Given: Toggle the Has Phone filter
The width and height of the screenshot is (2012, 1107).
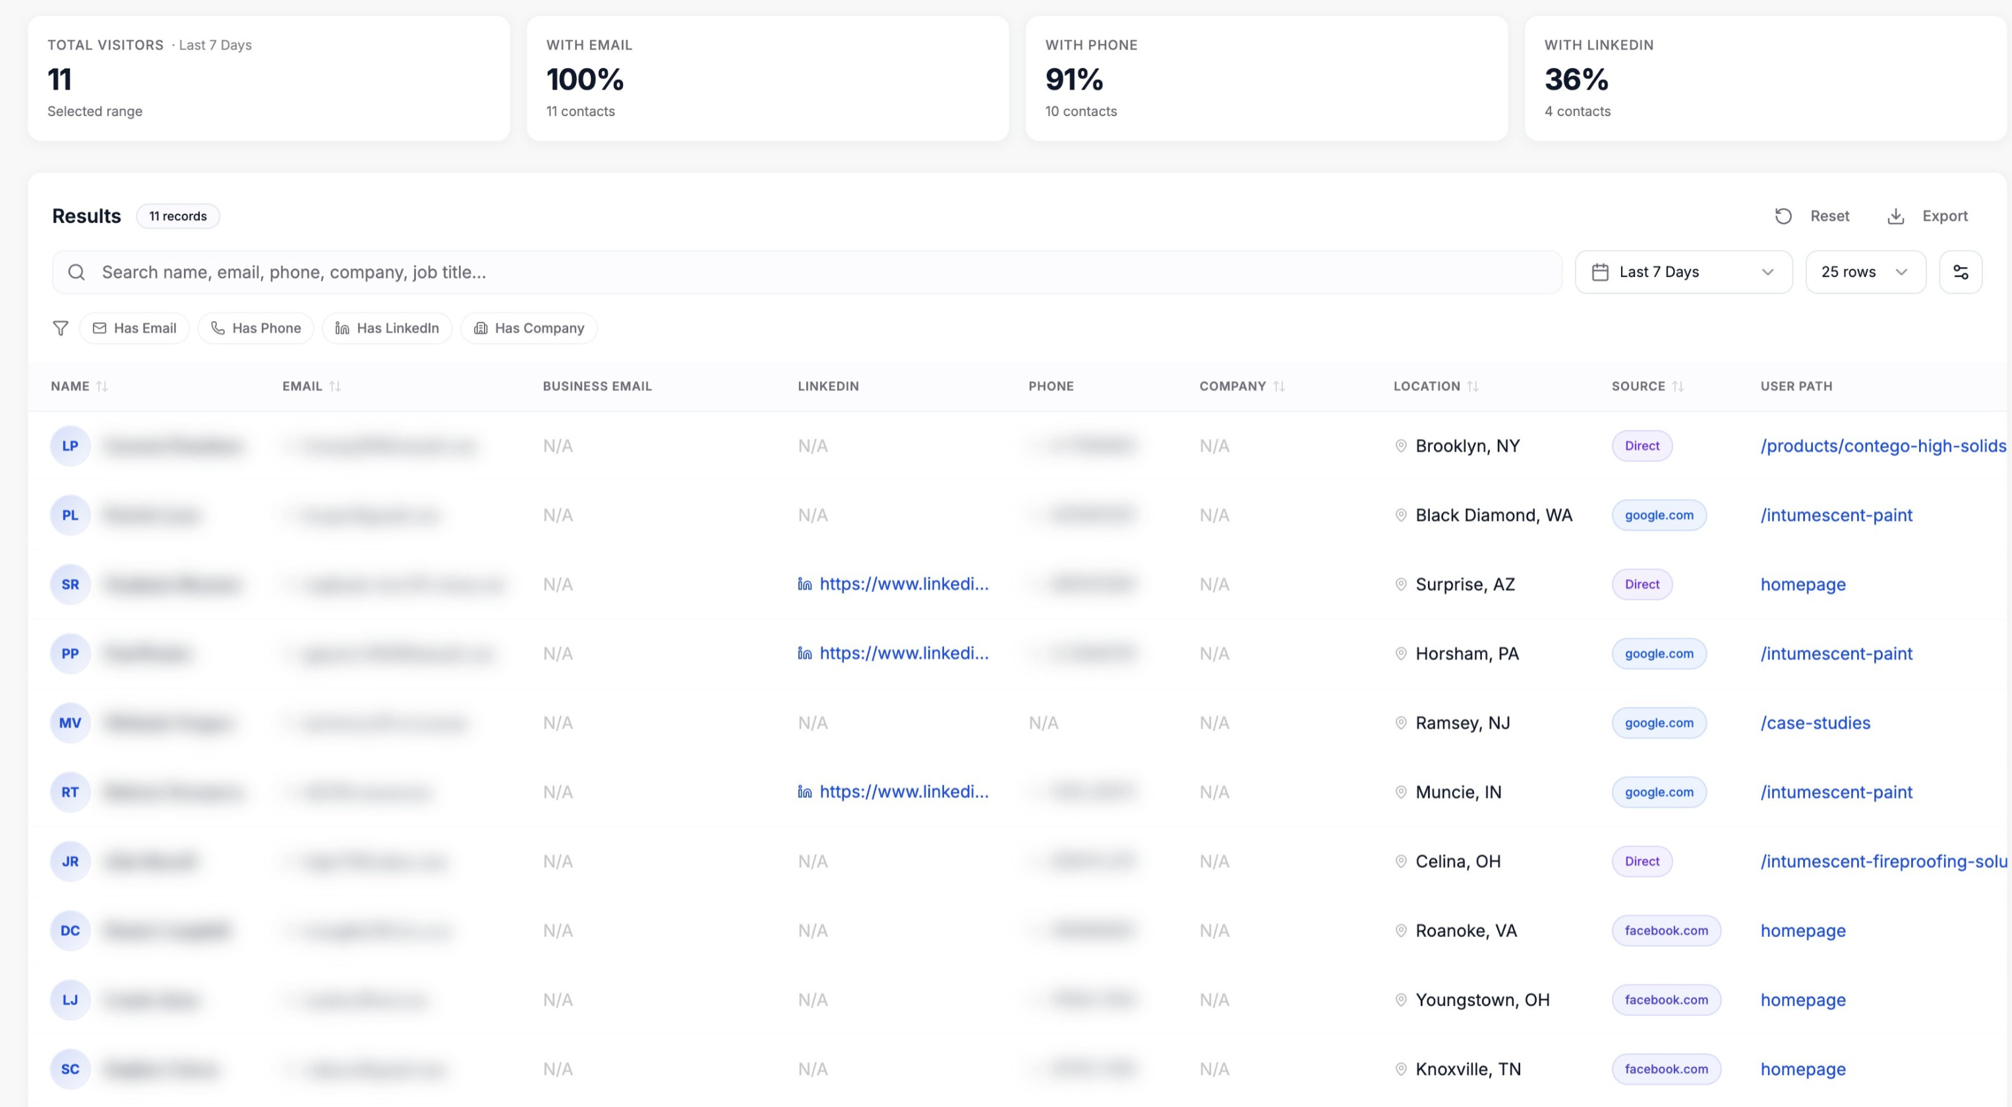Looking at the screenshot, I should [x=255, y=328].
